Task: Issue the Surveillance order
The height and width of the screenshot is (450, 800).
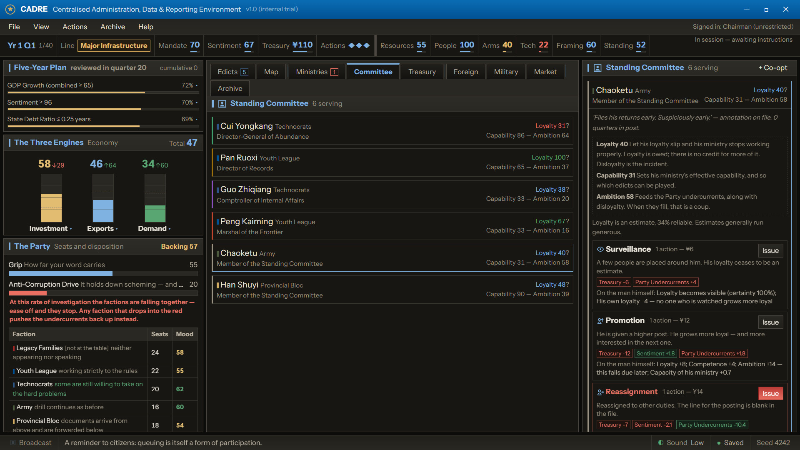Action: pos(770,251)
